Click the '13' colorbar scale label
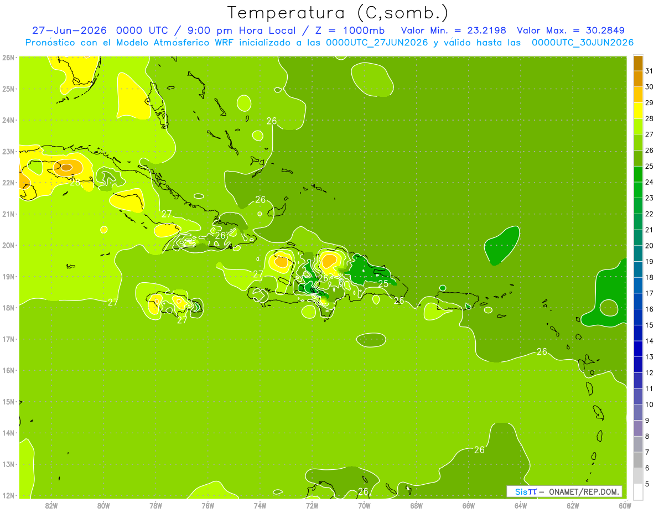Screen dimensions: 664x513 (x=649, y=357)
